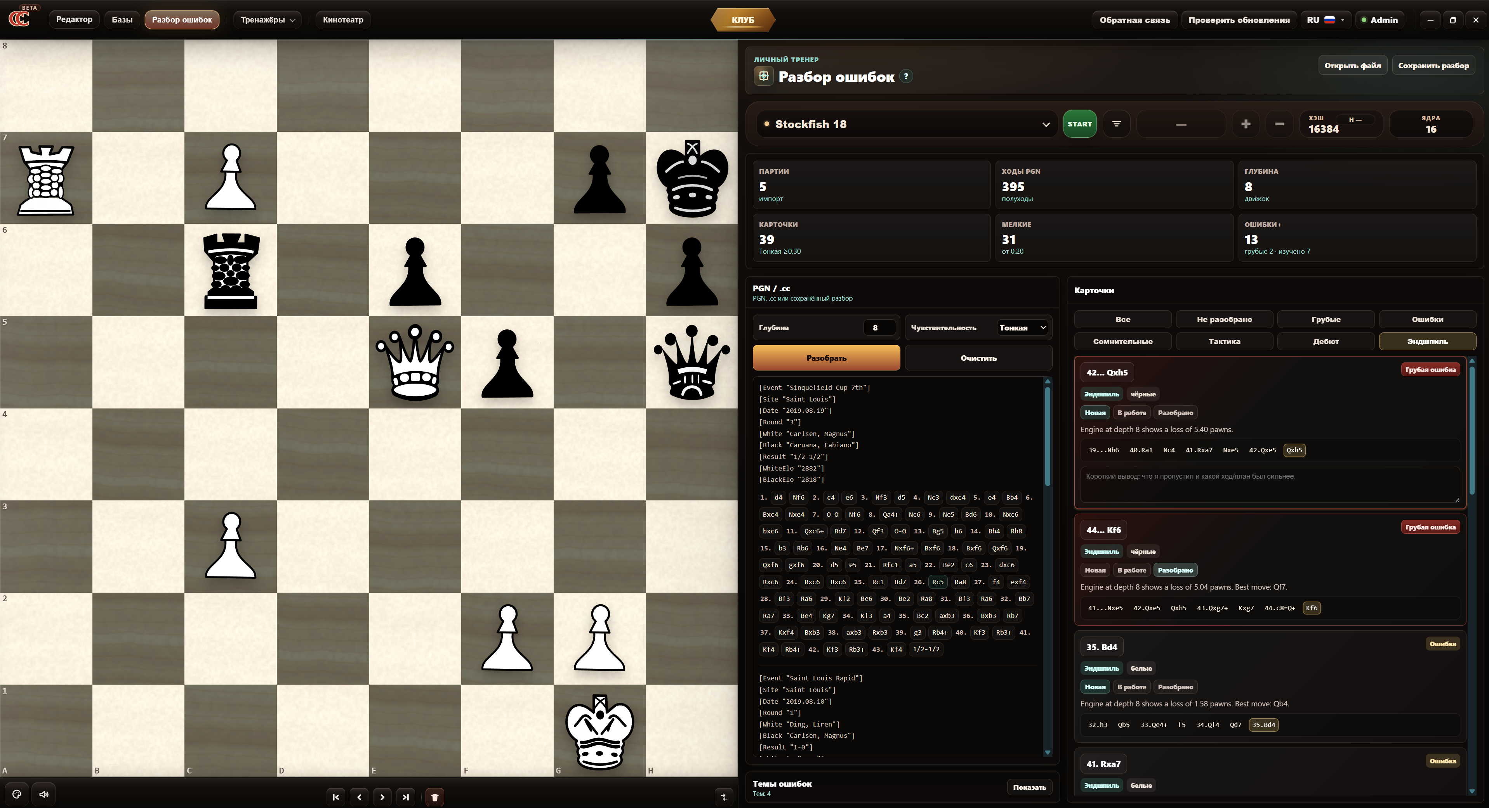Click the note field in 42... Qxh5 card
The image size is (1489, 808).
coord(1270,484)
